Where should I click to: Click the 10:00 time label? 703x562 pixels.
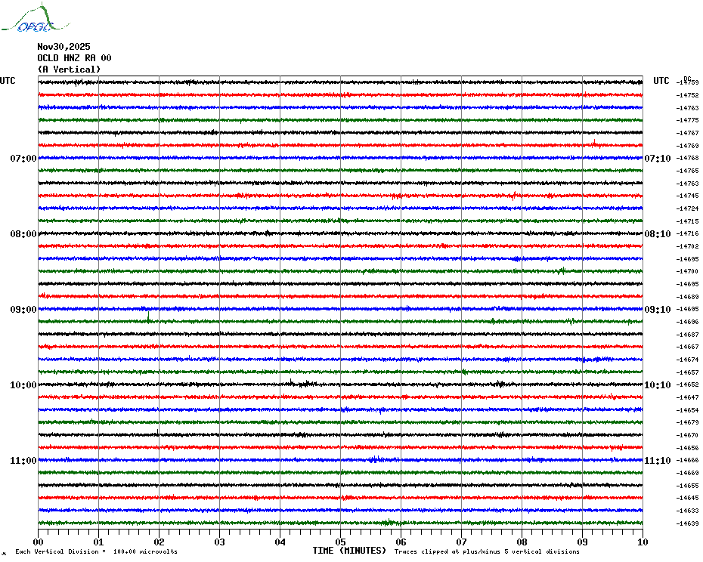23,385
